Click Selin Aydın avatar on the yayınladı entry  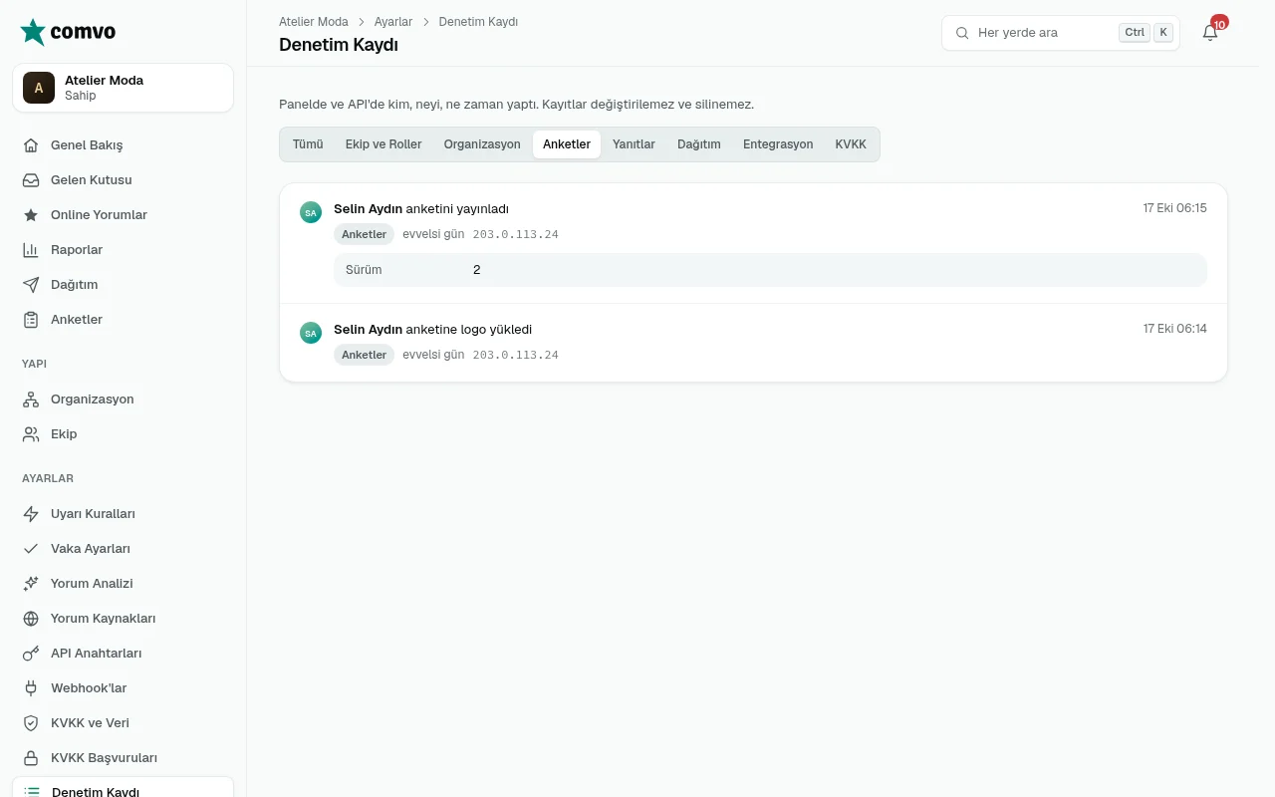click(311, 212)
